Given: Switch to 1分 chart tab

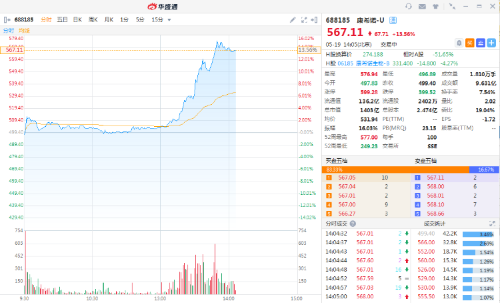Looking at the screenshot, I should click(x=125, y=20).
